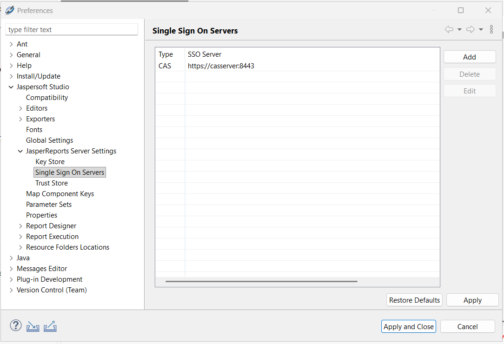Select the Jaspersoft Studio label
Screen dimensions: 504x344
43,87
